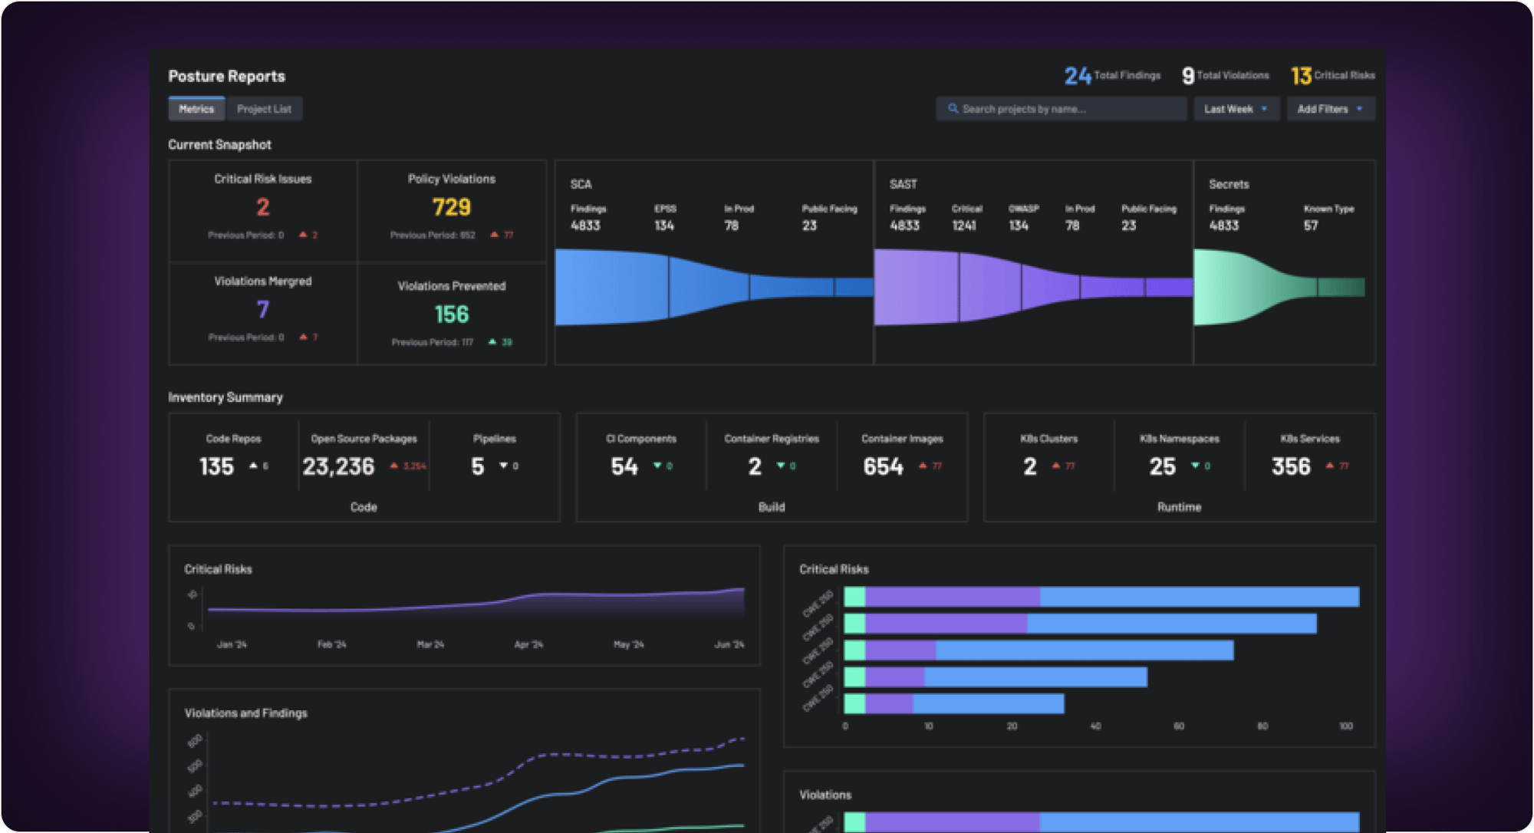Screen dimensions: 1534x833
Task: Click the K8s Namespaces count 25
Action: pyautogui.click(x=1163, y=466)
